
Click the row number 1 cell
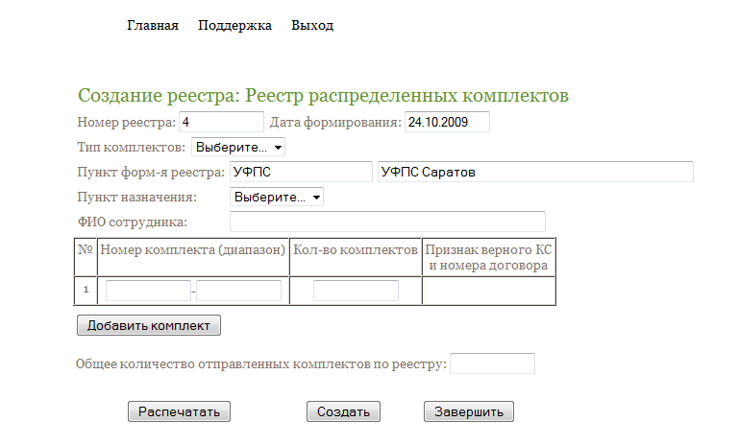coord(86,290)
